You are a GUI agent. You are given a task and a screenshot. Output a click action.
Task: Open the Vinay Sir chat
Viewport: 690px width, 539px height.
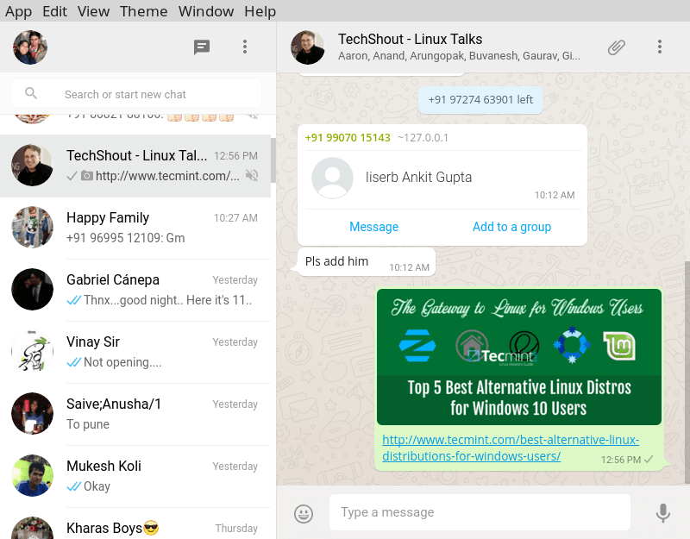(135, 352)
